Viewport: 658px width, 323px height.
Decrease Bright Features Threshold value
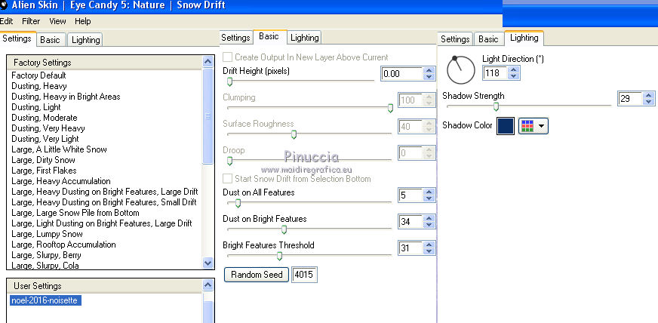[x=429, y=251]
